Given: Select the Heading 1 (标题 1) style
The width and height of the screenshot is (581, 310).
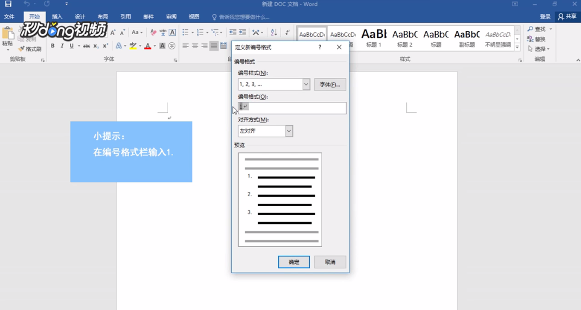Looking at the screenshot, I should pyautogui.click(x=374, y=38).
